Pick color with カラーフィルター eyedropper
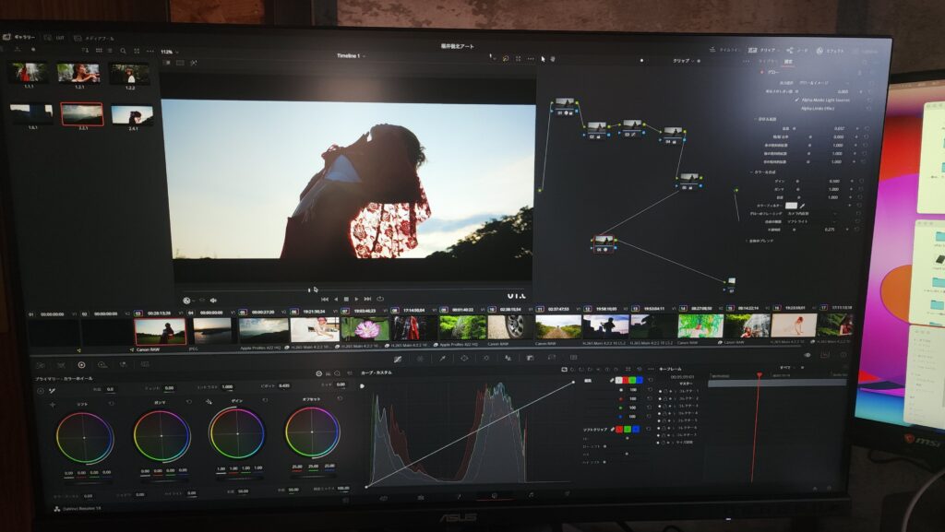 tap(802, 206)
